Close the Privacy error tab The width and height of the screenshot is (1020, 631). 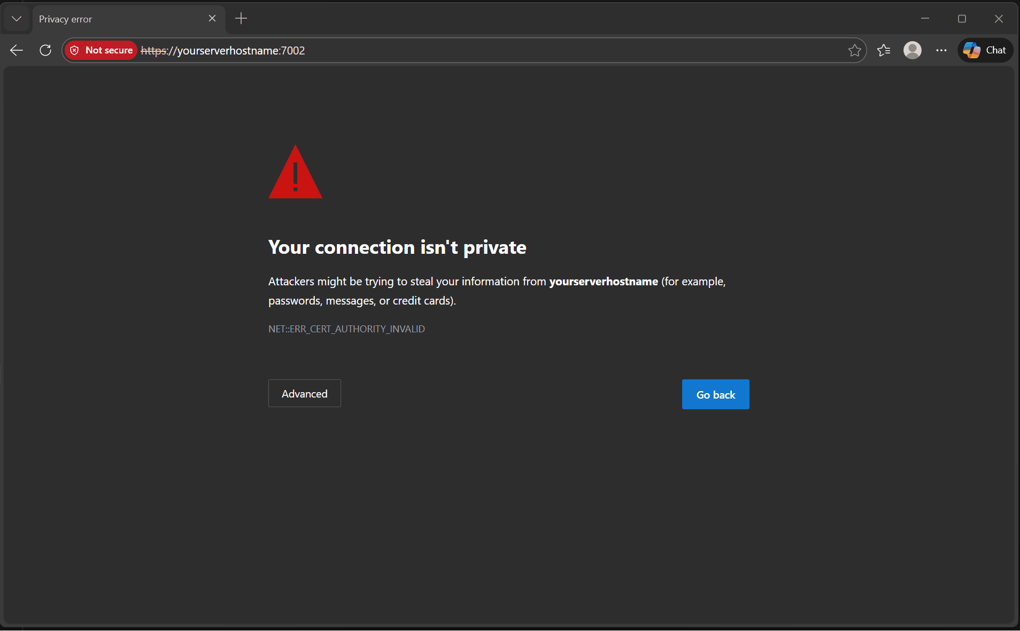coord(212,19)
